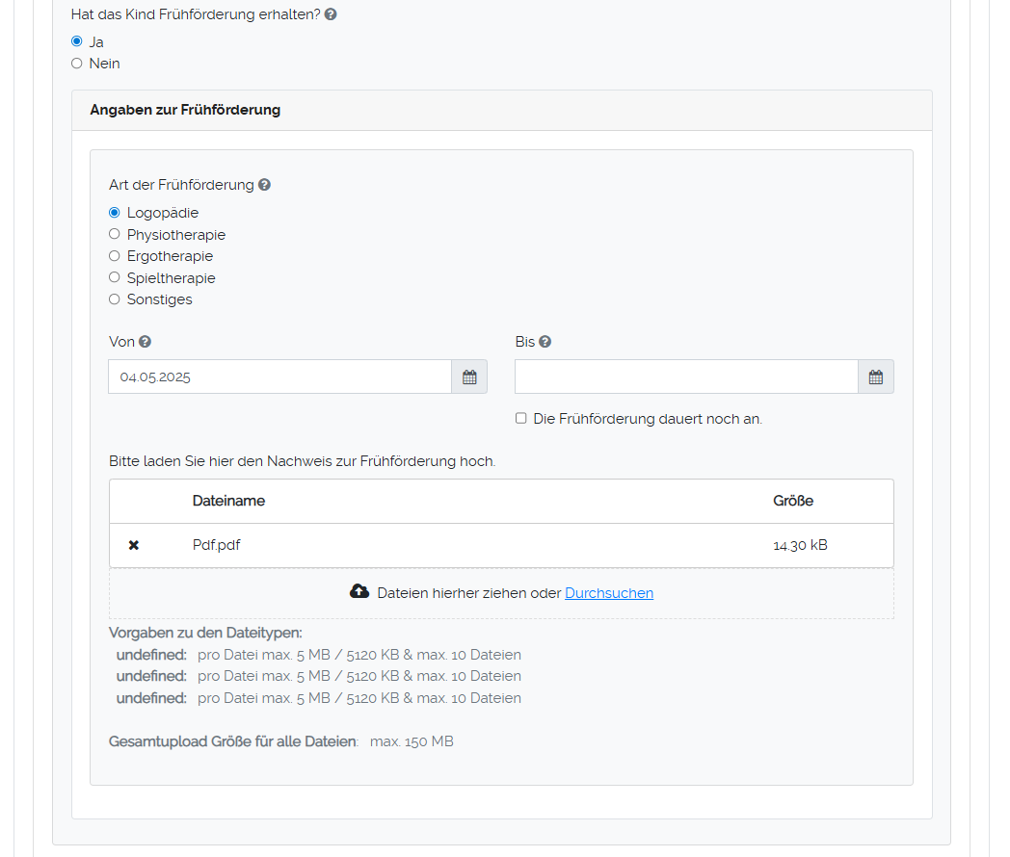Screen dimensions: 1010x857
Task: Open calendar picker for Bis date
Action: 875,377
